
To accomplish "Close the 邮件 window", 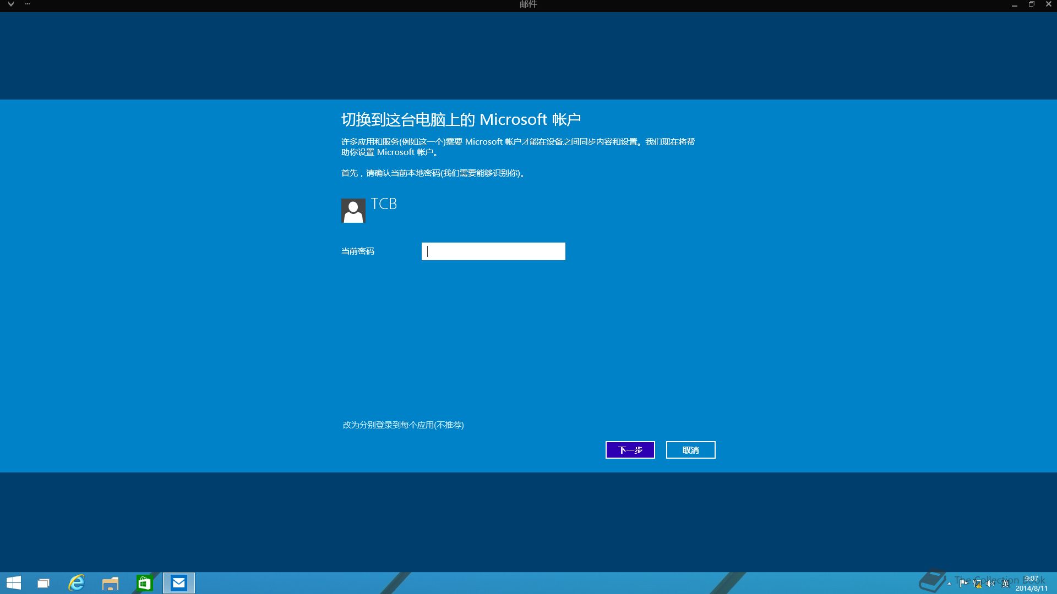I will click(x=1049, y=4).
